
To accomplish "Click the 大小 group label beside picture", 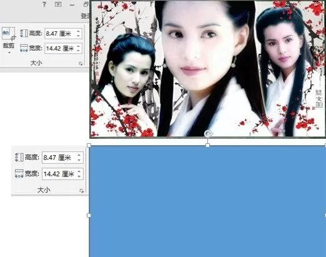I will [36, 63].
